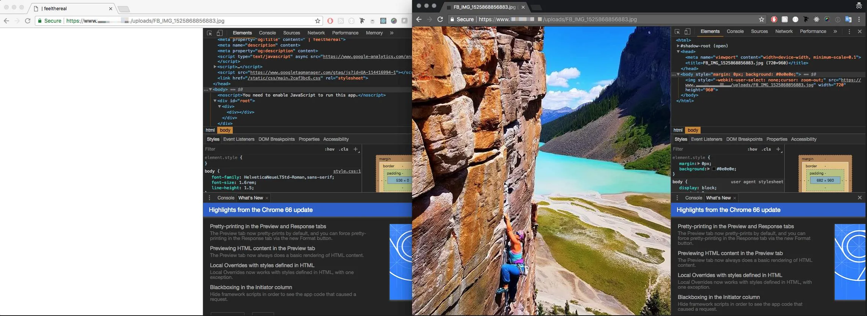Add new style rule in left Styles pane
The image size is (867, 316).
tap(356, 149)
